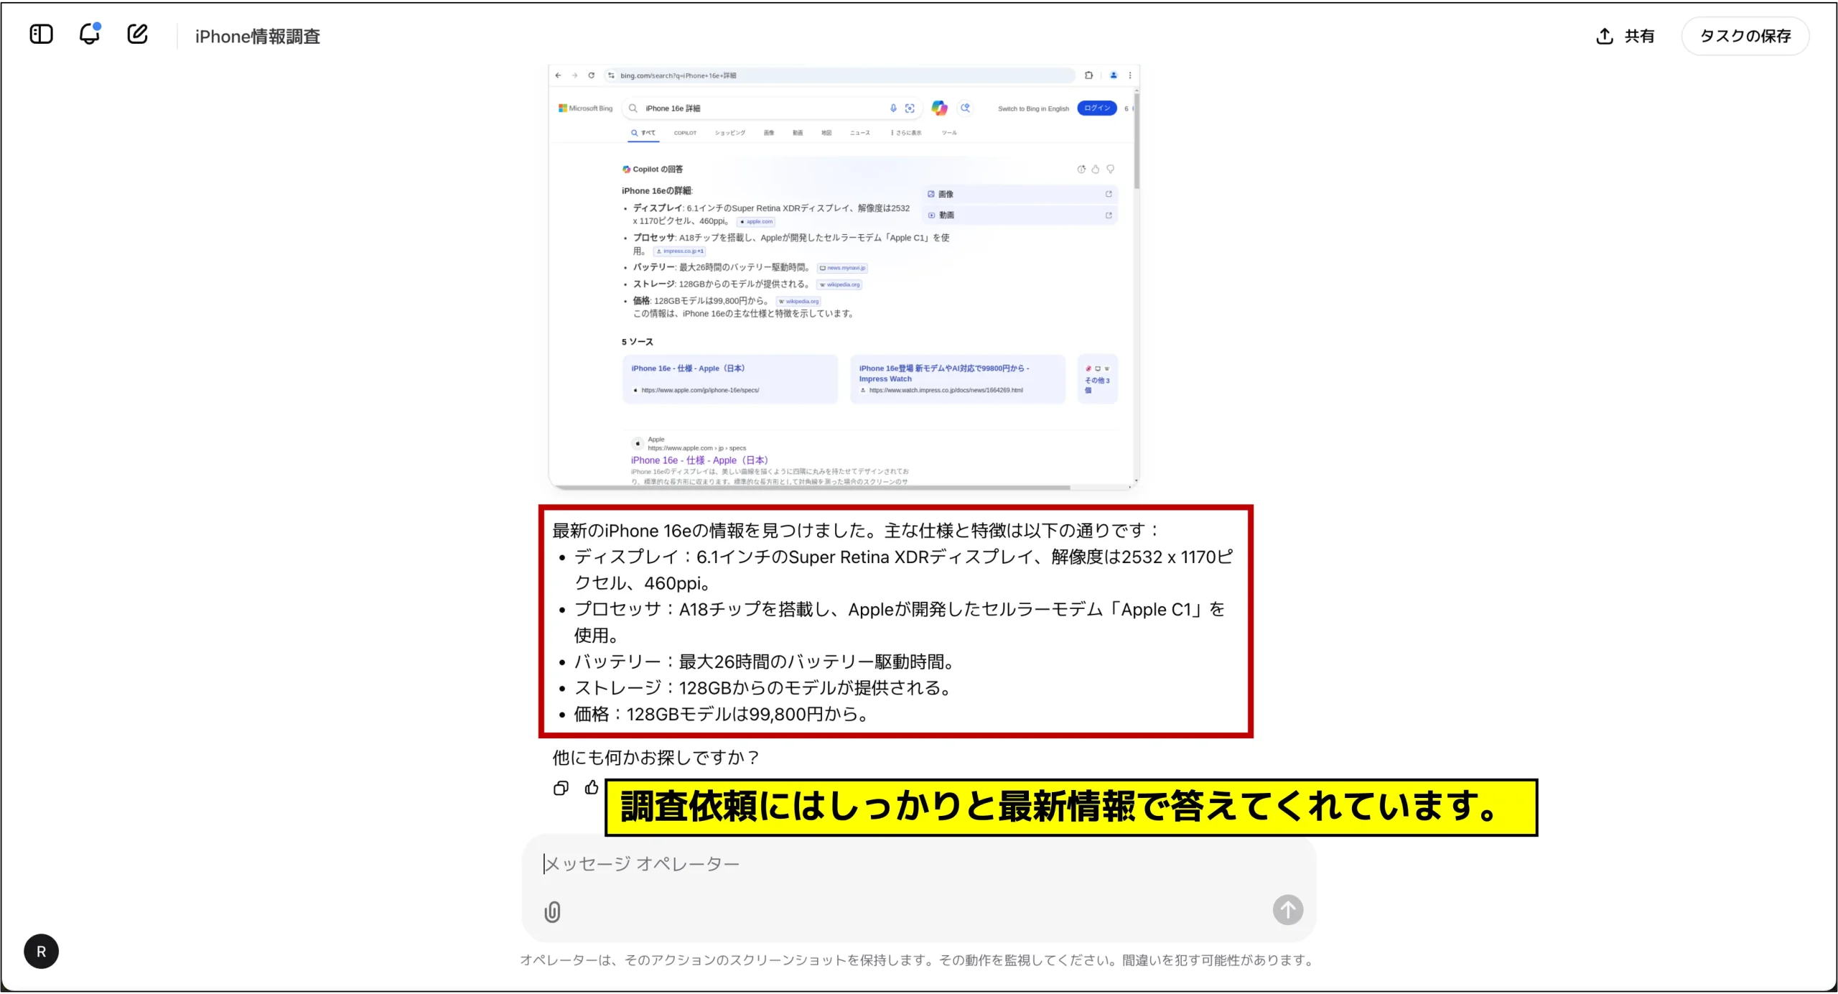
Task: Start a new task with the compose icon
Action: click(137, 34)
